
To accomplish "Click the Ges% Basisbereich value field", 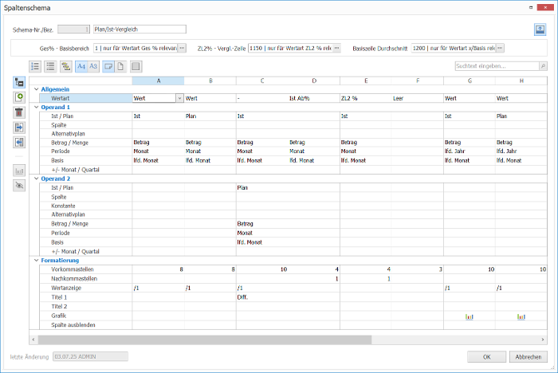I will click(x=136, y=48).
